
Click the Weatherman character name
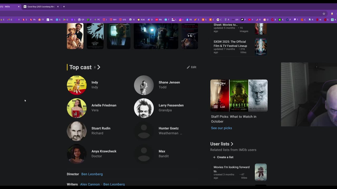[168, 133]
